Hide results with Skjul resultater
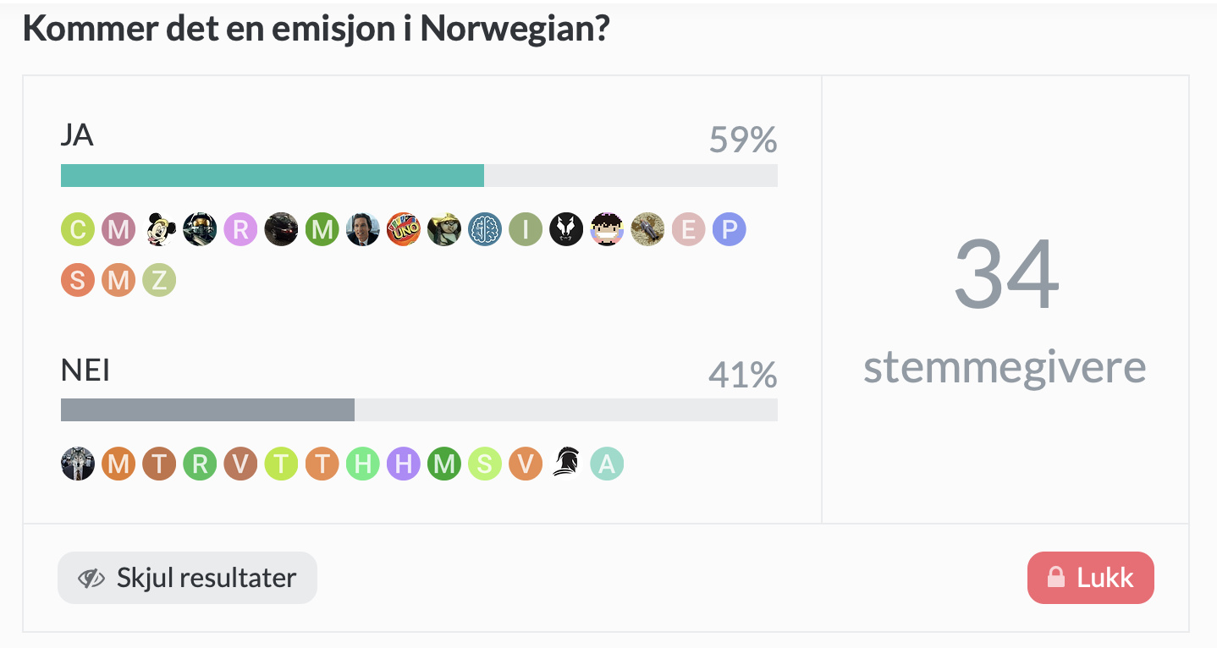This screenshot has height=648, width=1217. tap(187, 578)
